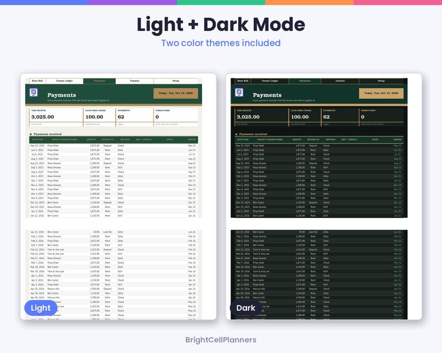
Task: Open Tenant Ledger tab in dark preview
Action: (270, 81)
